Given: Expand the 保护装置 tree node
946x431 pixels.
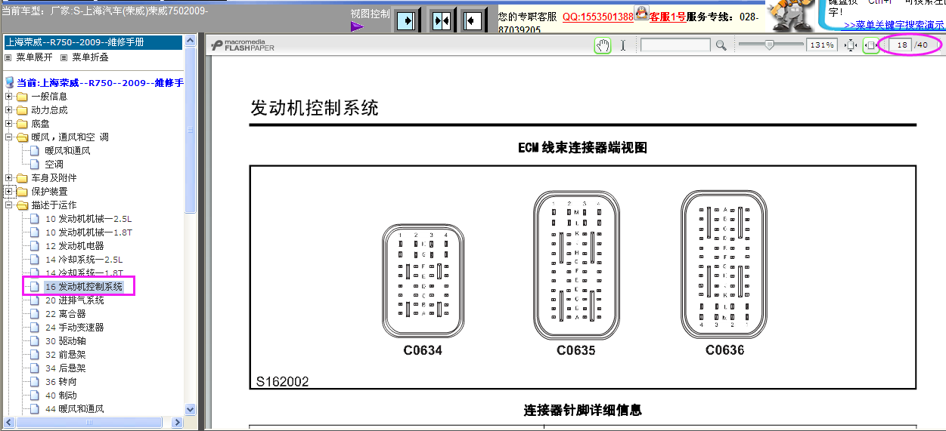Looking at the screenshot, I should (x=8, y=192).
